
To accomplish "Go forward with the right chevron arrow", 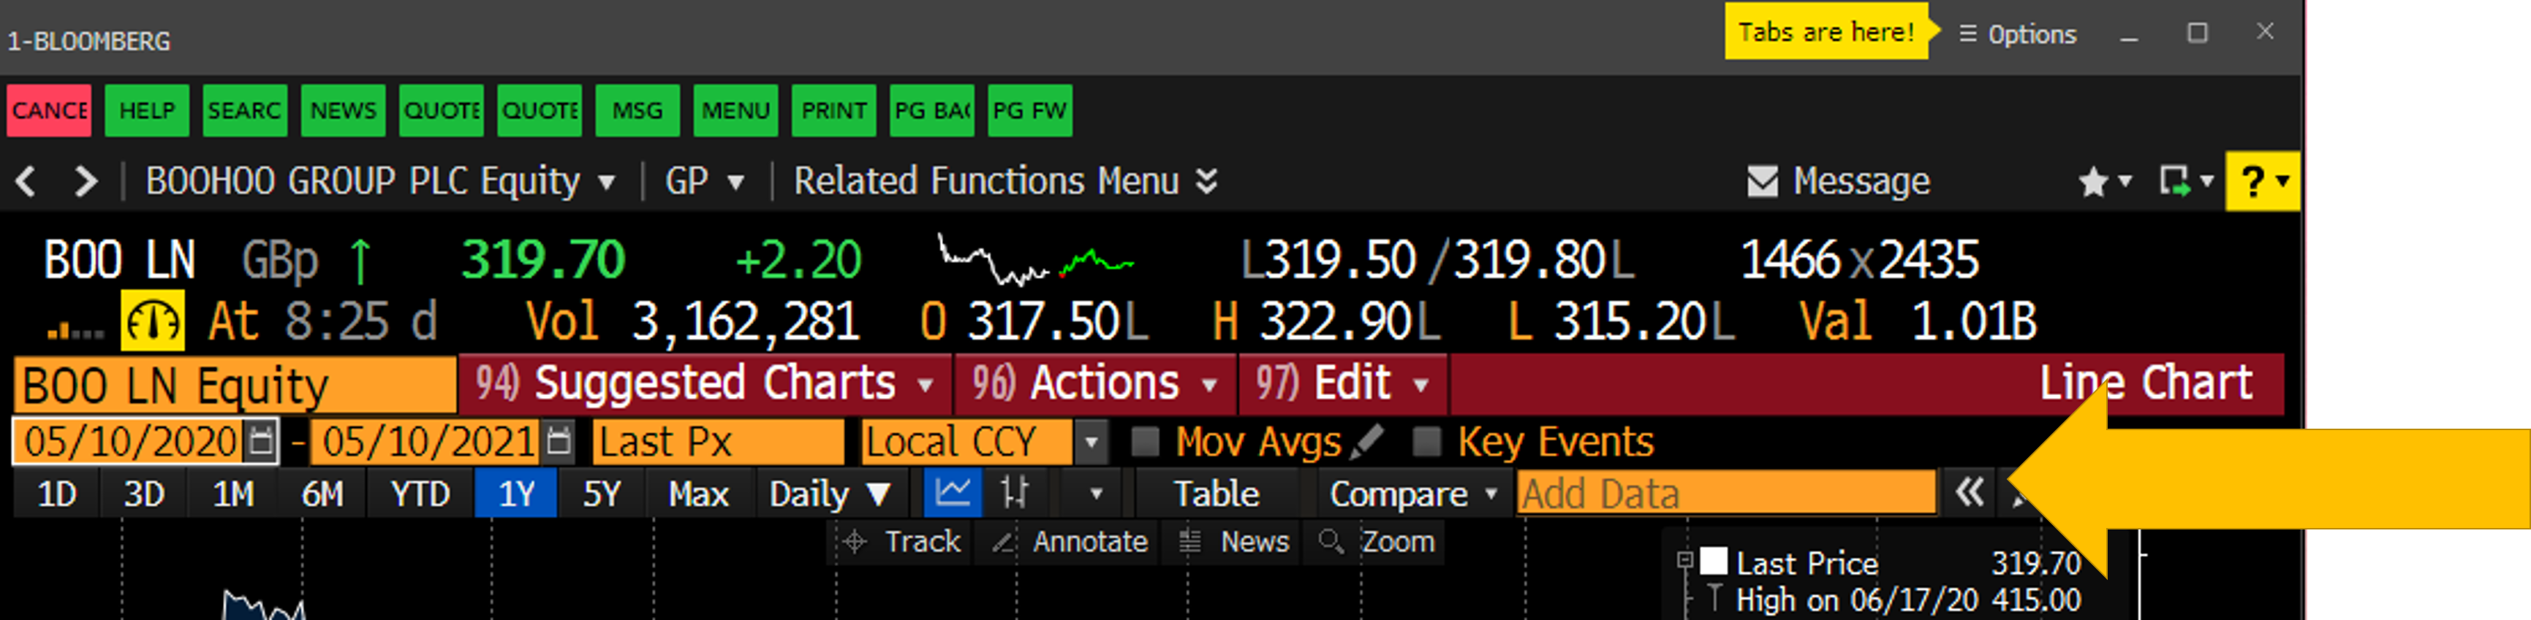I will click(86, 182).
